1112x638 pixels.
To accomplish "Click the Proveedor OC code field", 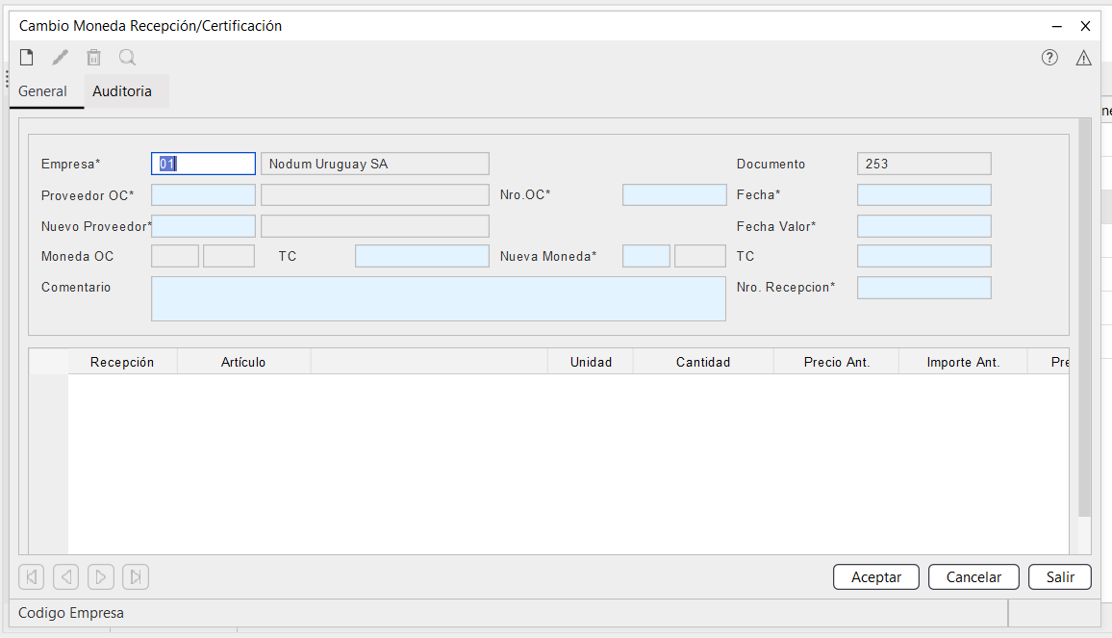I will (203, 195).
